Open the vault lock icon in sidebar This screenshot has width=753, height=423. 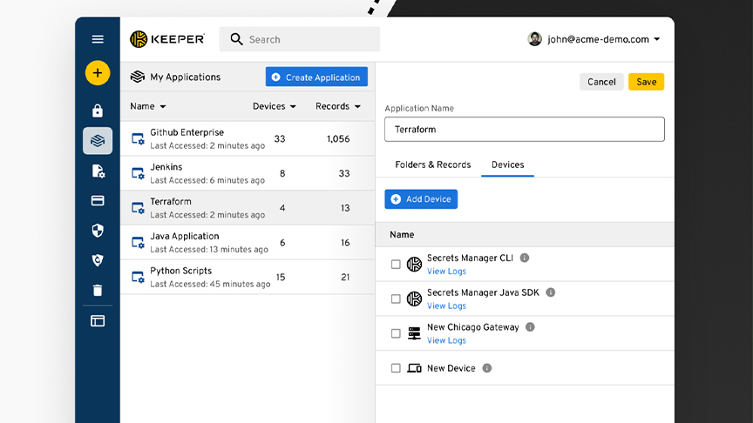[98, 111]
